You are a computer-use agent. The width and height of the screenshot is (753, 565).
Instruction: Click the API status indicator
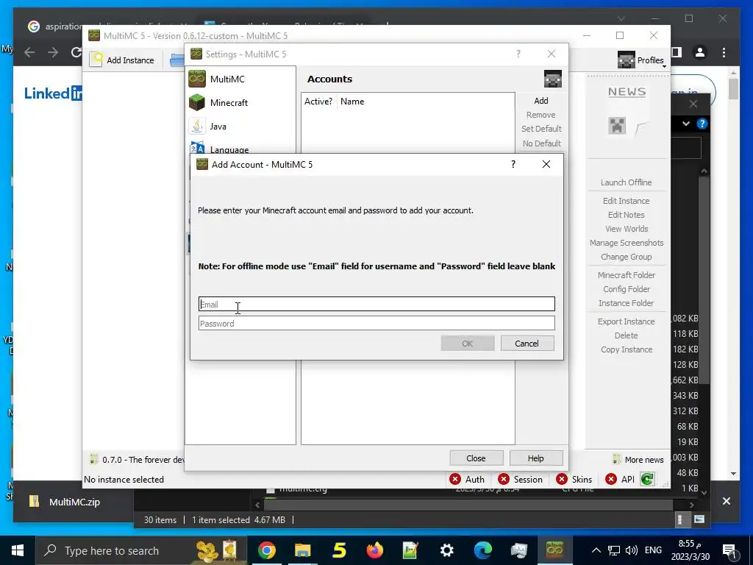pos(620,480)
